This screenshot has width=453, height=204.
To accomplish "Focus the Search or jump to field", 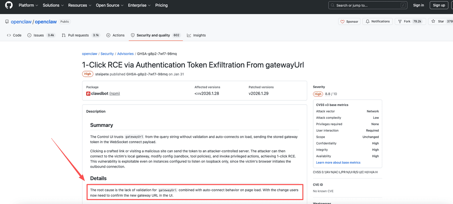I will click(368, 5).
